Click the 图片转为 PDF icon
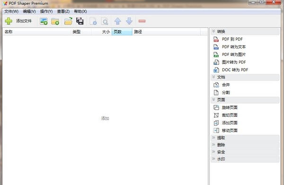This screenshot has width=284, height=185. tap(216, 62)
